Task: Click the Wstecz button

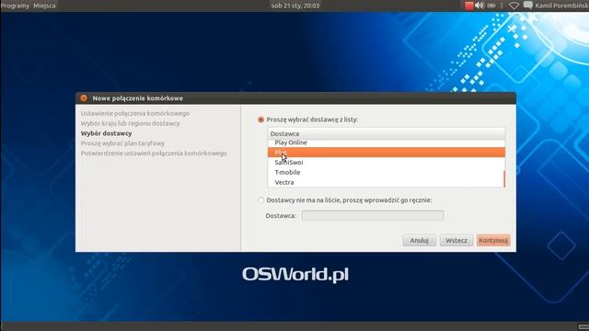Action: (x=456, y=240)
